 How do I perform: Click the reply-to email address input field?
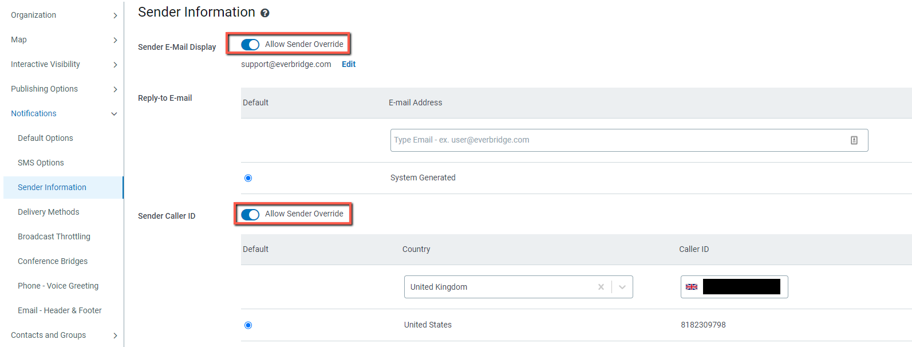pyautogui.click(x=618, y=140)
